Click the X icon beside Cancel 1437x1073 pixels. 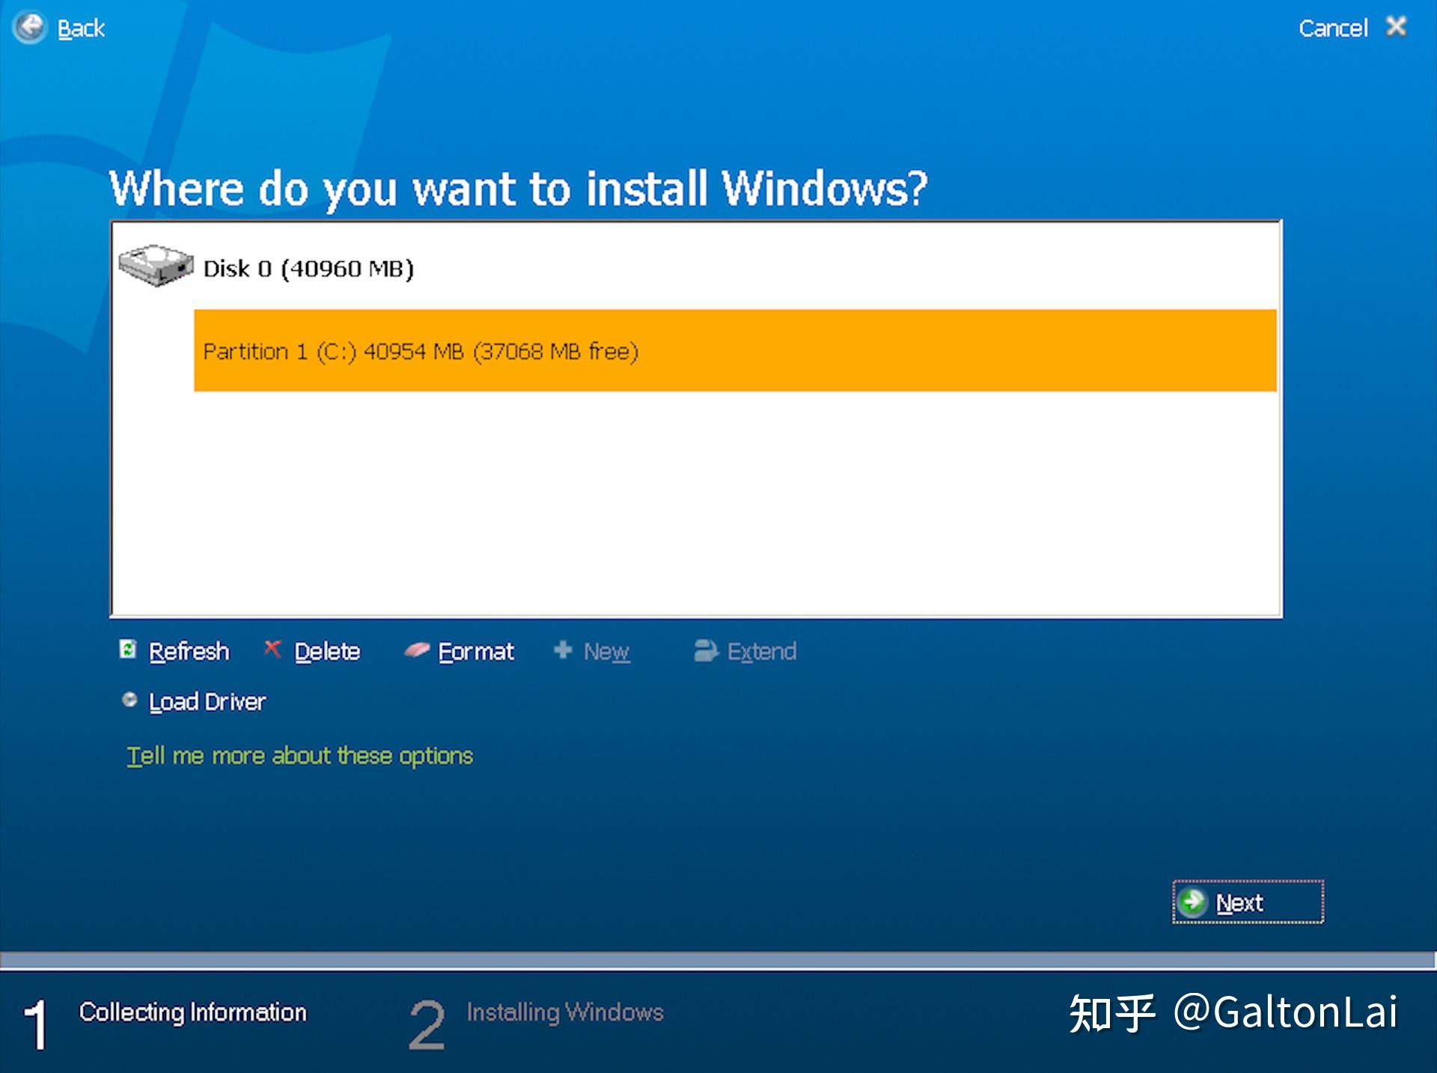(1397, 27)
